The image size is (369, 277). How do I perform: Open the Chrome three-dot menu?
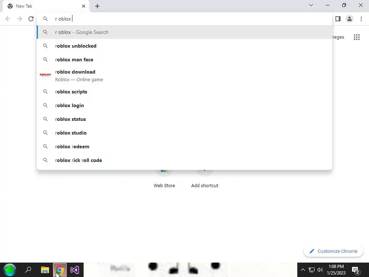coord(361,19)
